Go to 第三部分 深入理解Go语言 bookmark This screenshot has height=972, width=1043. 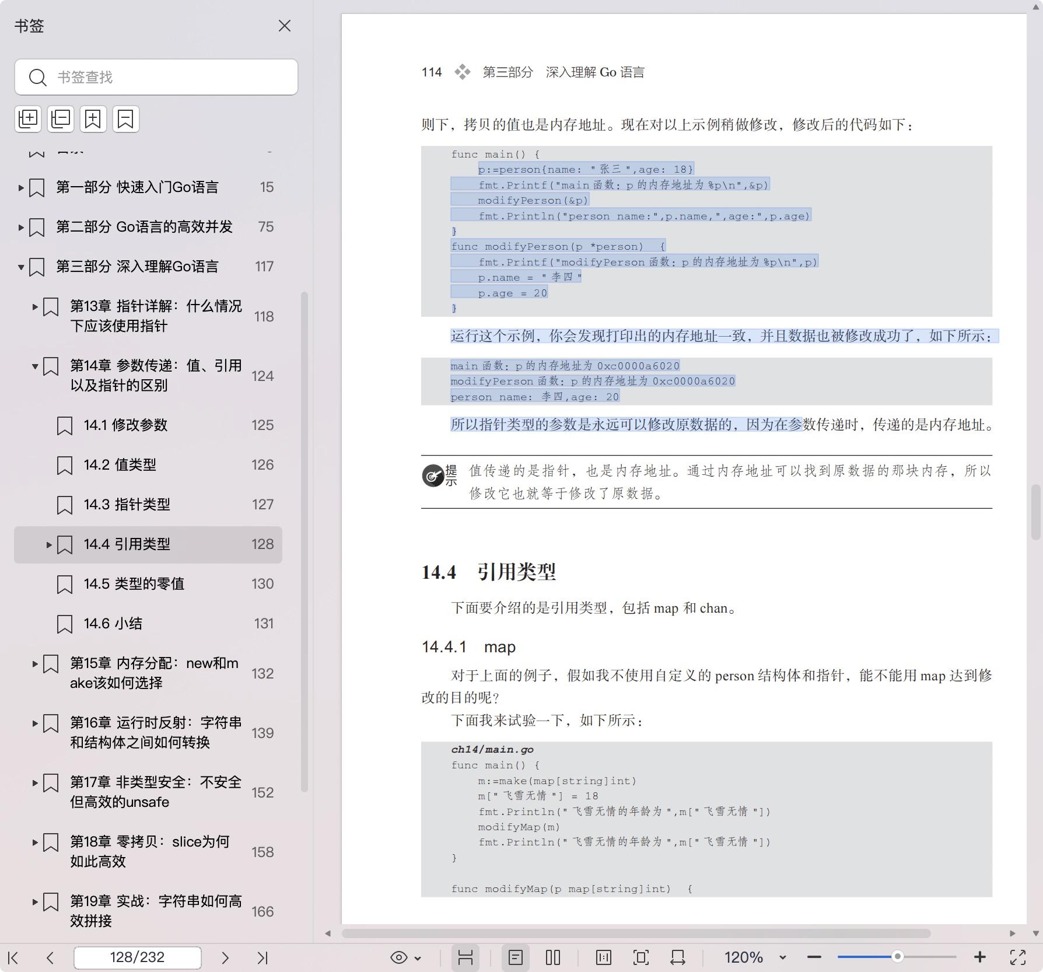click(137, 267)
